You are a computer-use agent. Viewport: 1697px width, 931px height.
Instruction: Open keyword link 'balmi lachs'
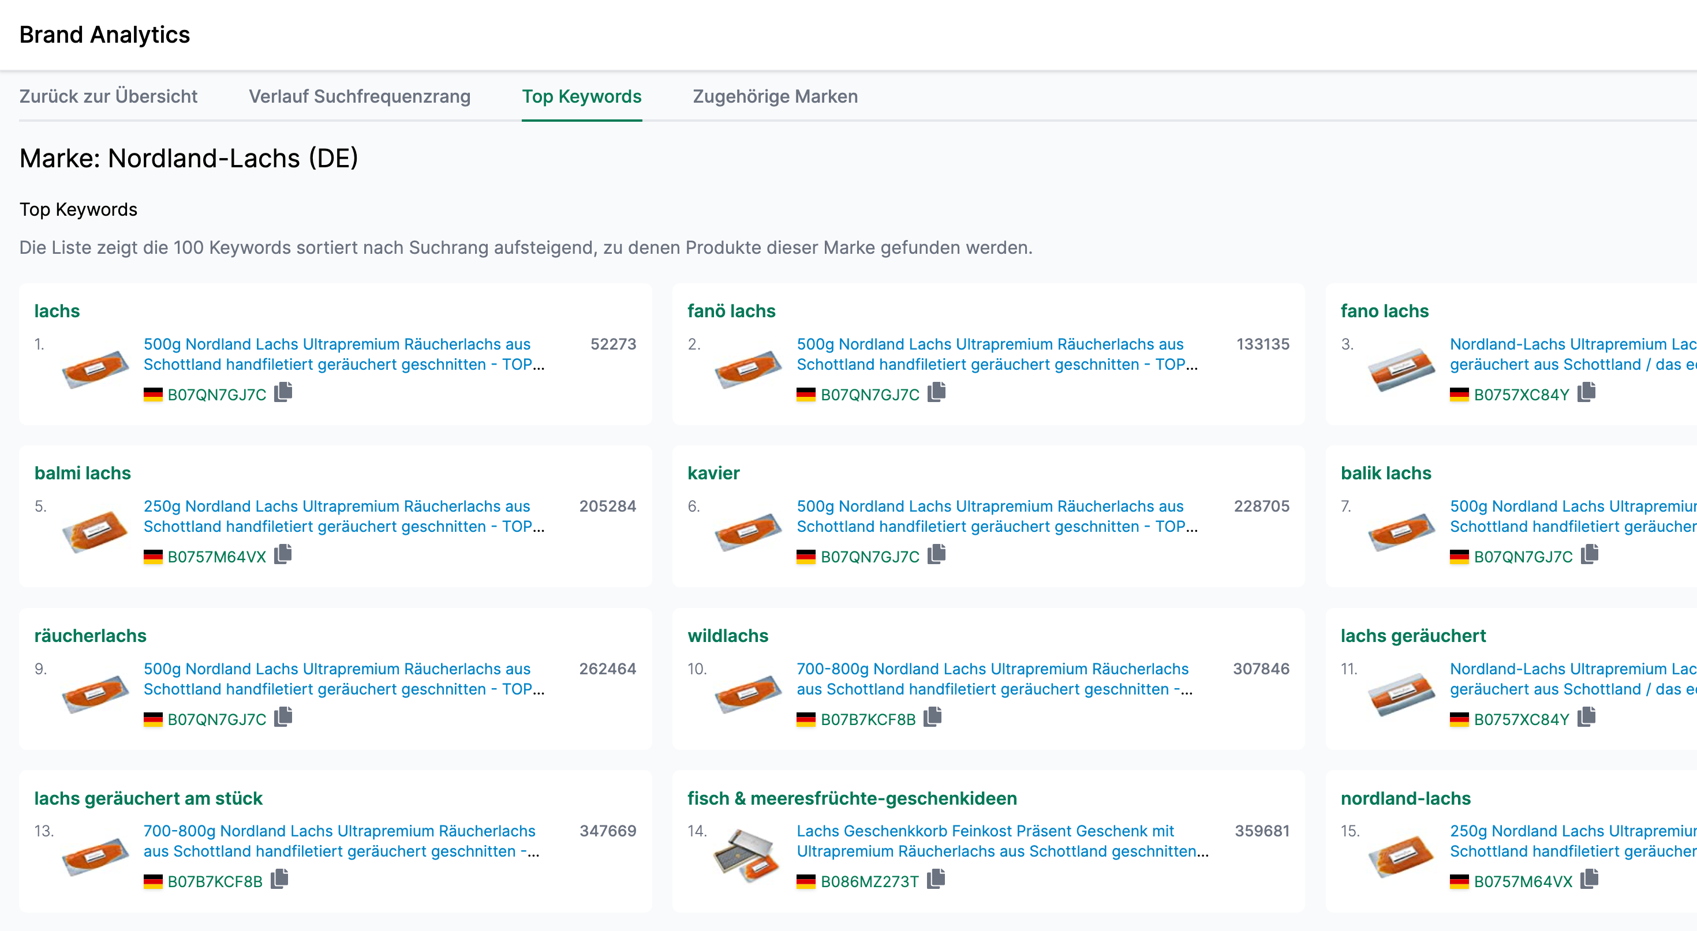(83, 473)
